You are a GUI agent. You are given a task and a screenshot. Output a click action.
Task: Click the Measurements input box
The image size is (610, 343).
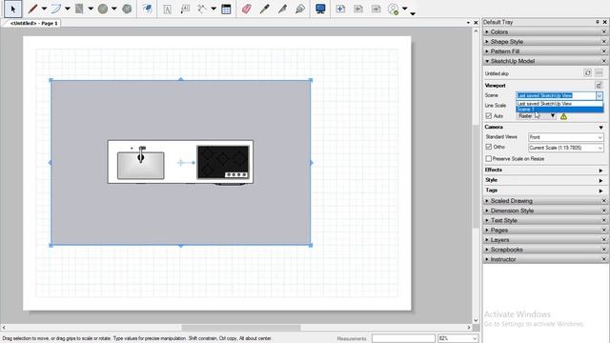[x=403, y=338]
